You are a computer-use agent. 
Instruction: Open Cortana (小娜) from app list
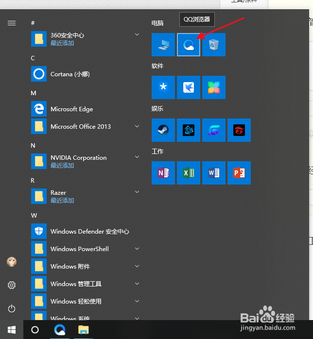[86, 74]
